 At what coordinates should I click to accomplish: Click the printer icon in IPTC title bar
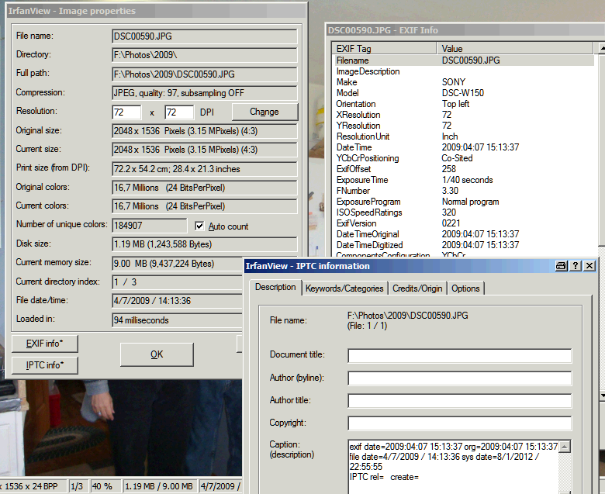click(562, 266)
